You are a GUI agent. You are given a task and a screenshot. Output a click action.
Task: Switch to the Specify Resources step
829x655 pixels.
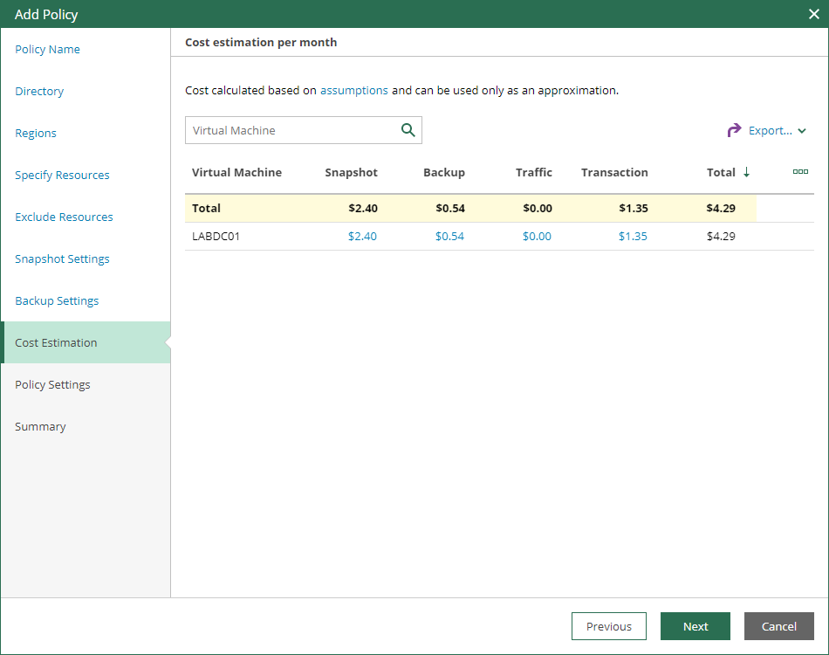pos(62,175)
